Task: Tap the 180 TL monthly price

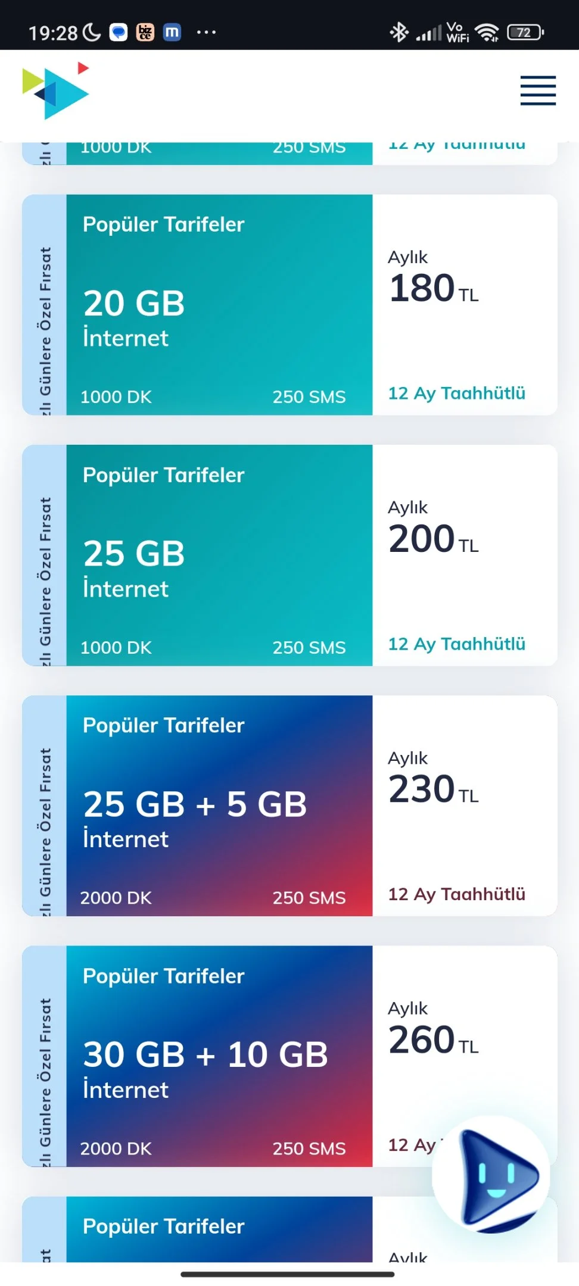Action: [434, 288]
